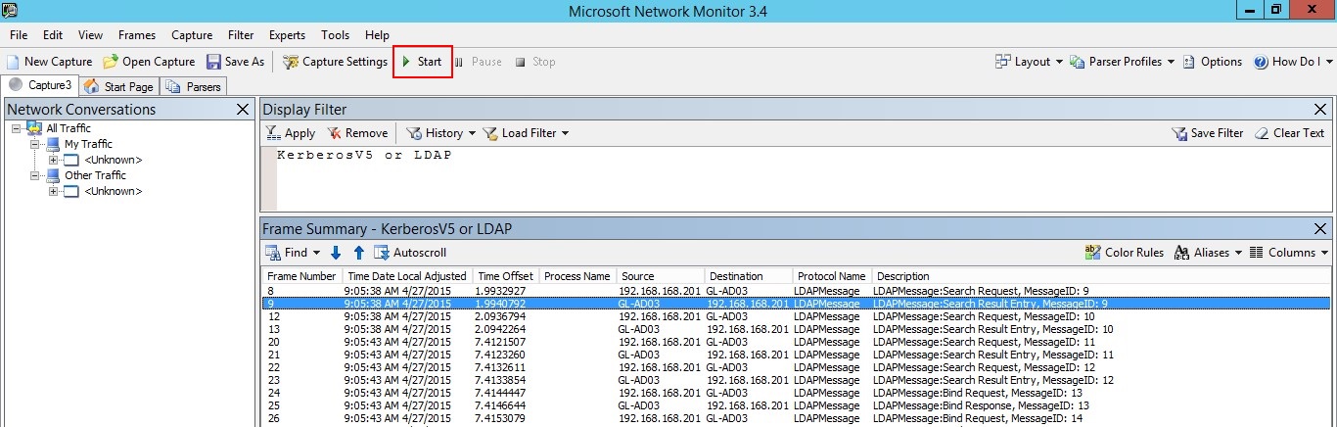
Task: Click the New Capture toolbar button
Action: point(49,62)
